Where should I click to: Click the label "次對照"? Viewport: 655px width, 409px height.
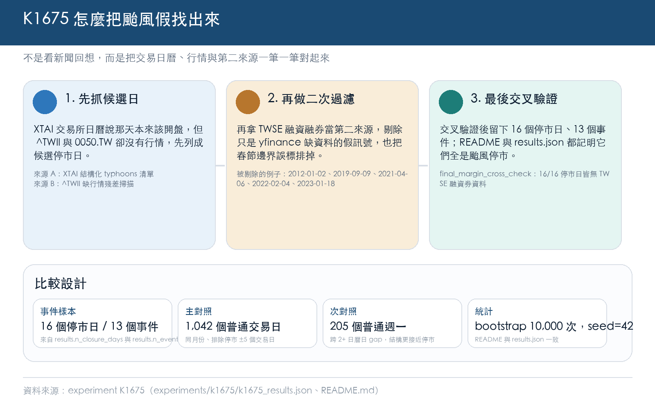[343, 312]
